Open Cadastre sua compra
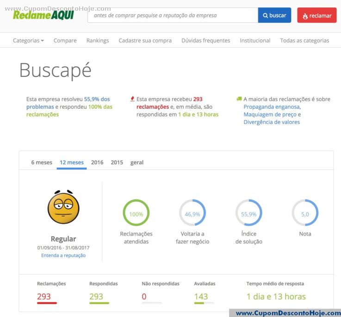This screenshot has width=341, height=317. pyautogui.click(x=145, y=40)
